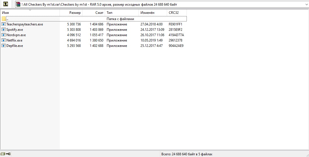Click the CRC32 column header
This screenshot has height=157, width=309.
pyautogui.click(x=177, y=13)
